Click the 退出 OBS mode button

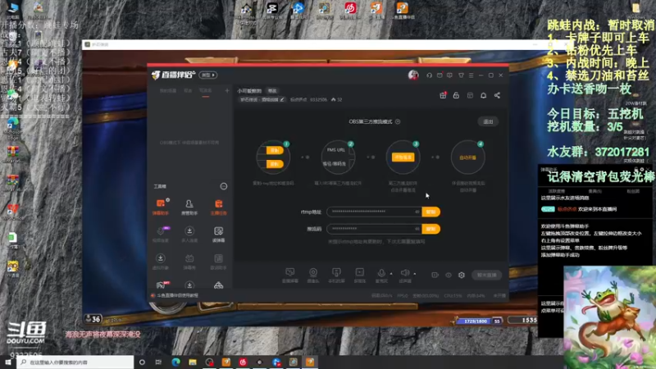point(488,121)
